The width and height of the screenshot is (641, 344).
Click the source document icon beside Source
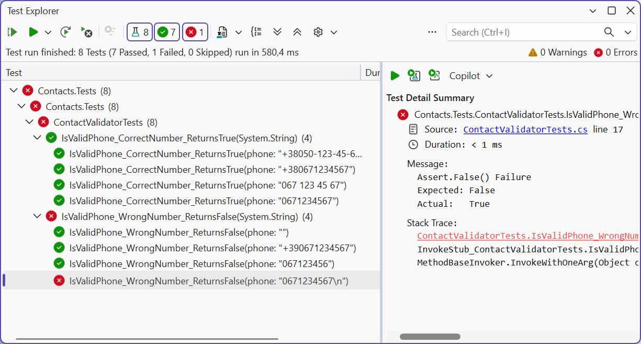(413, 129)
